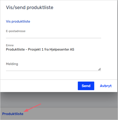118x120 pixels.
Task: Click the underline of the message field
Action: coord(53,71)
